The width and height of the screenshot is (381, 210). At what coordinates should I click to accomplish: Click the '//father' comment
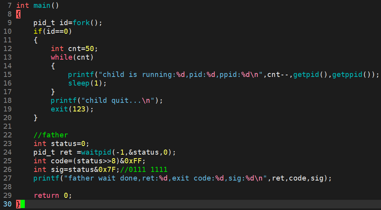pyautogui.click(x=51, y=135)
